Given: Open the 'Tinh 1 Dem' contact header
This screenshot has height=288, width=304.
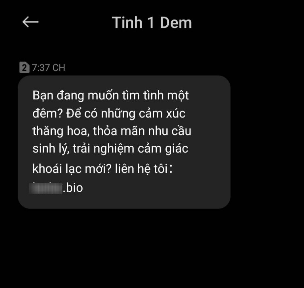Looking at the screenshot, I should coord(152,23).
